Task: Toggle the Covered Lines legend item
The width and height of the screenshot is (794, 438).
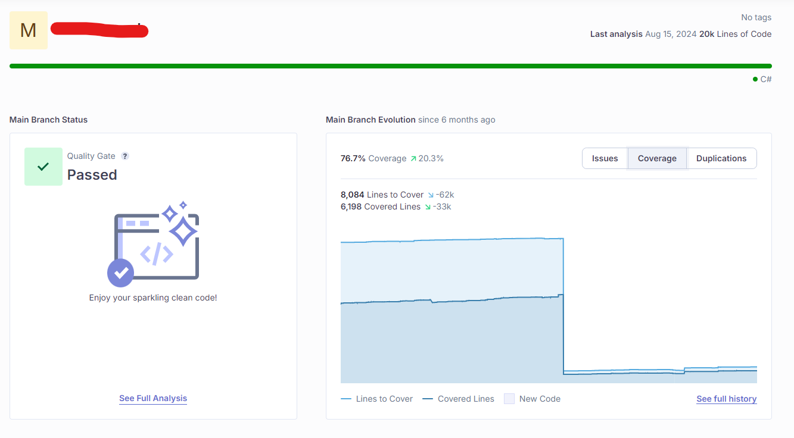Action: [458, 399]
